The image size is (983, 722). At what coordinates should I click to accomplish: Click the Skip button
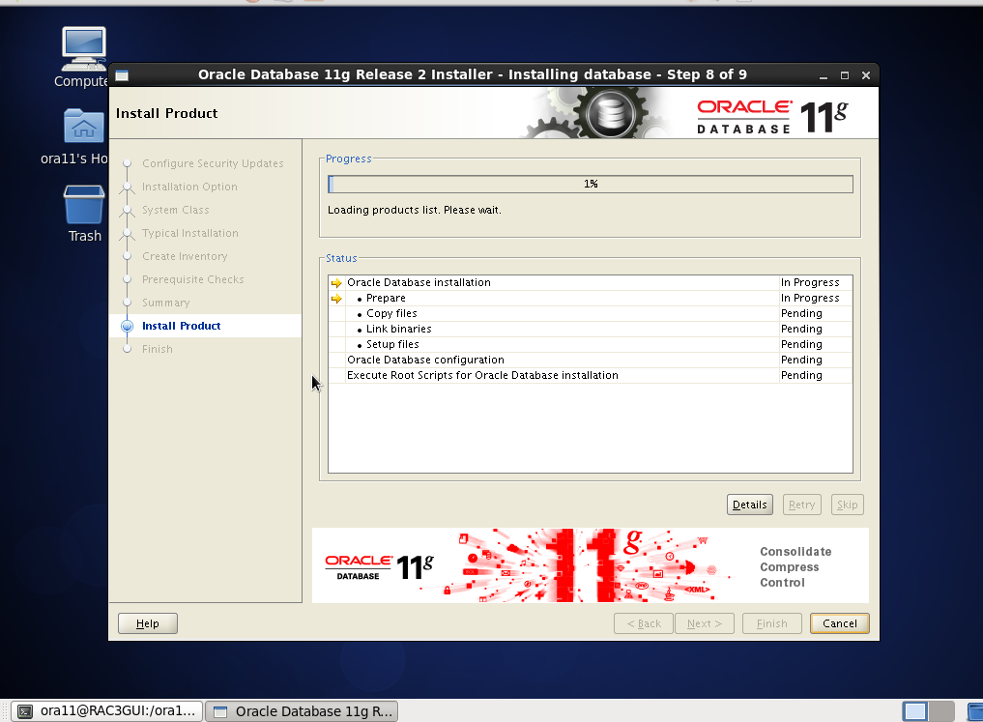[847, 505]
